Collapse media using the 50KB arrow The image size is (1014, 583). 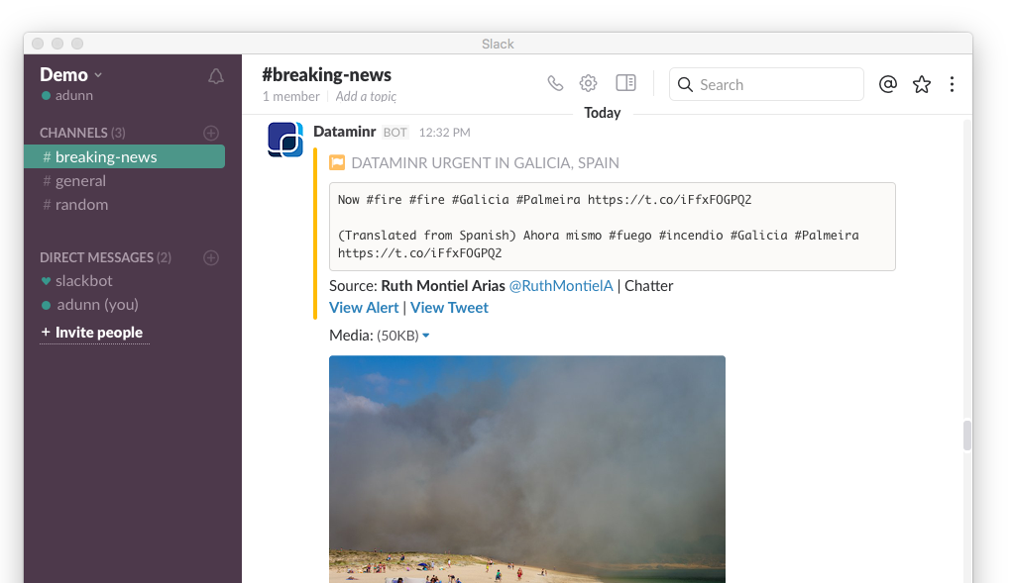click(x=426, y=337)
